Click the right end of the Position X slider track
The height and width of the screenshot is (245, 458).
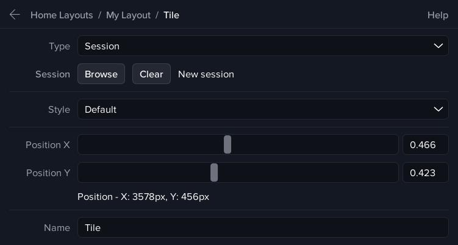393,145
